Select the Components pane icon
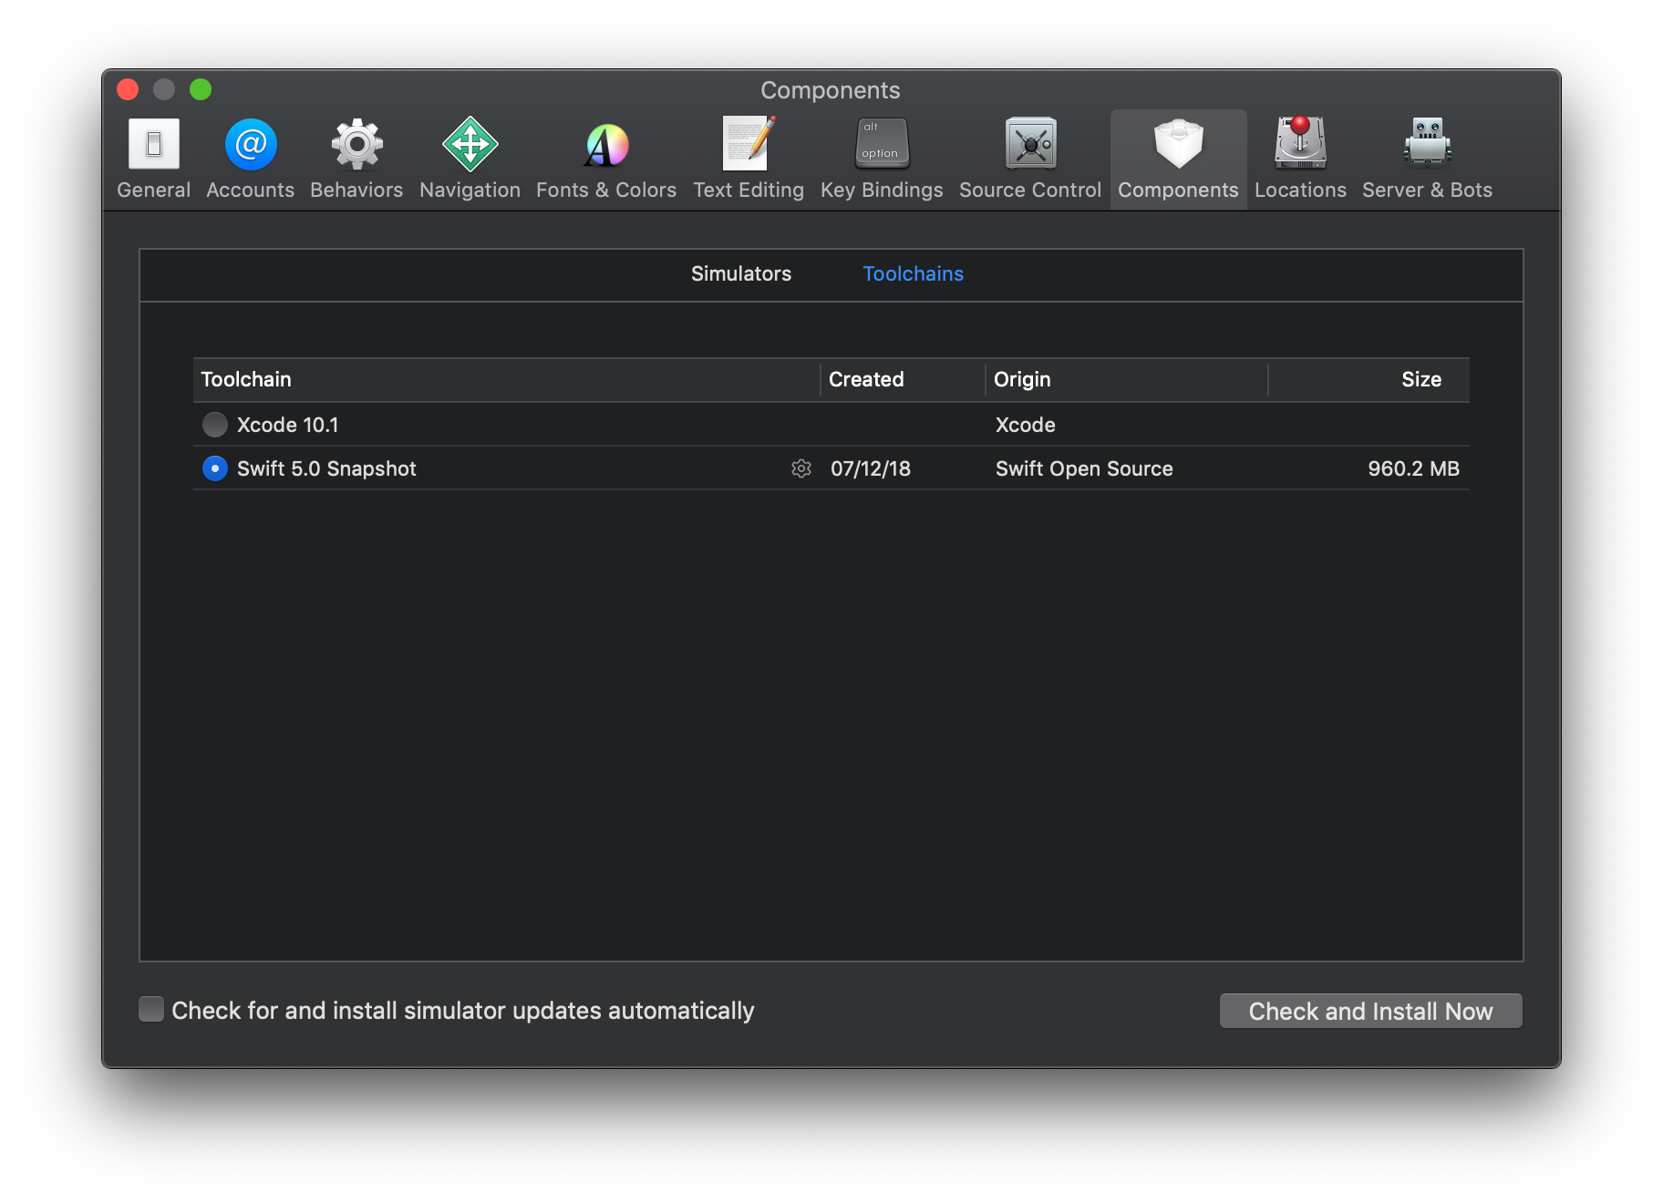The image size is (1663, 1203). (1178, 159)
